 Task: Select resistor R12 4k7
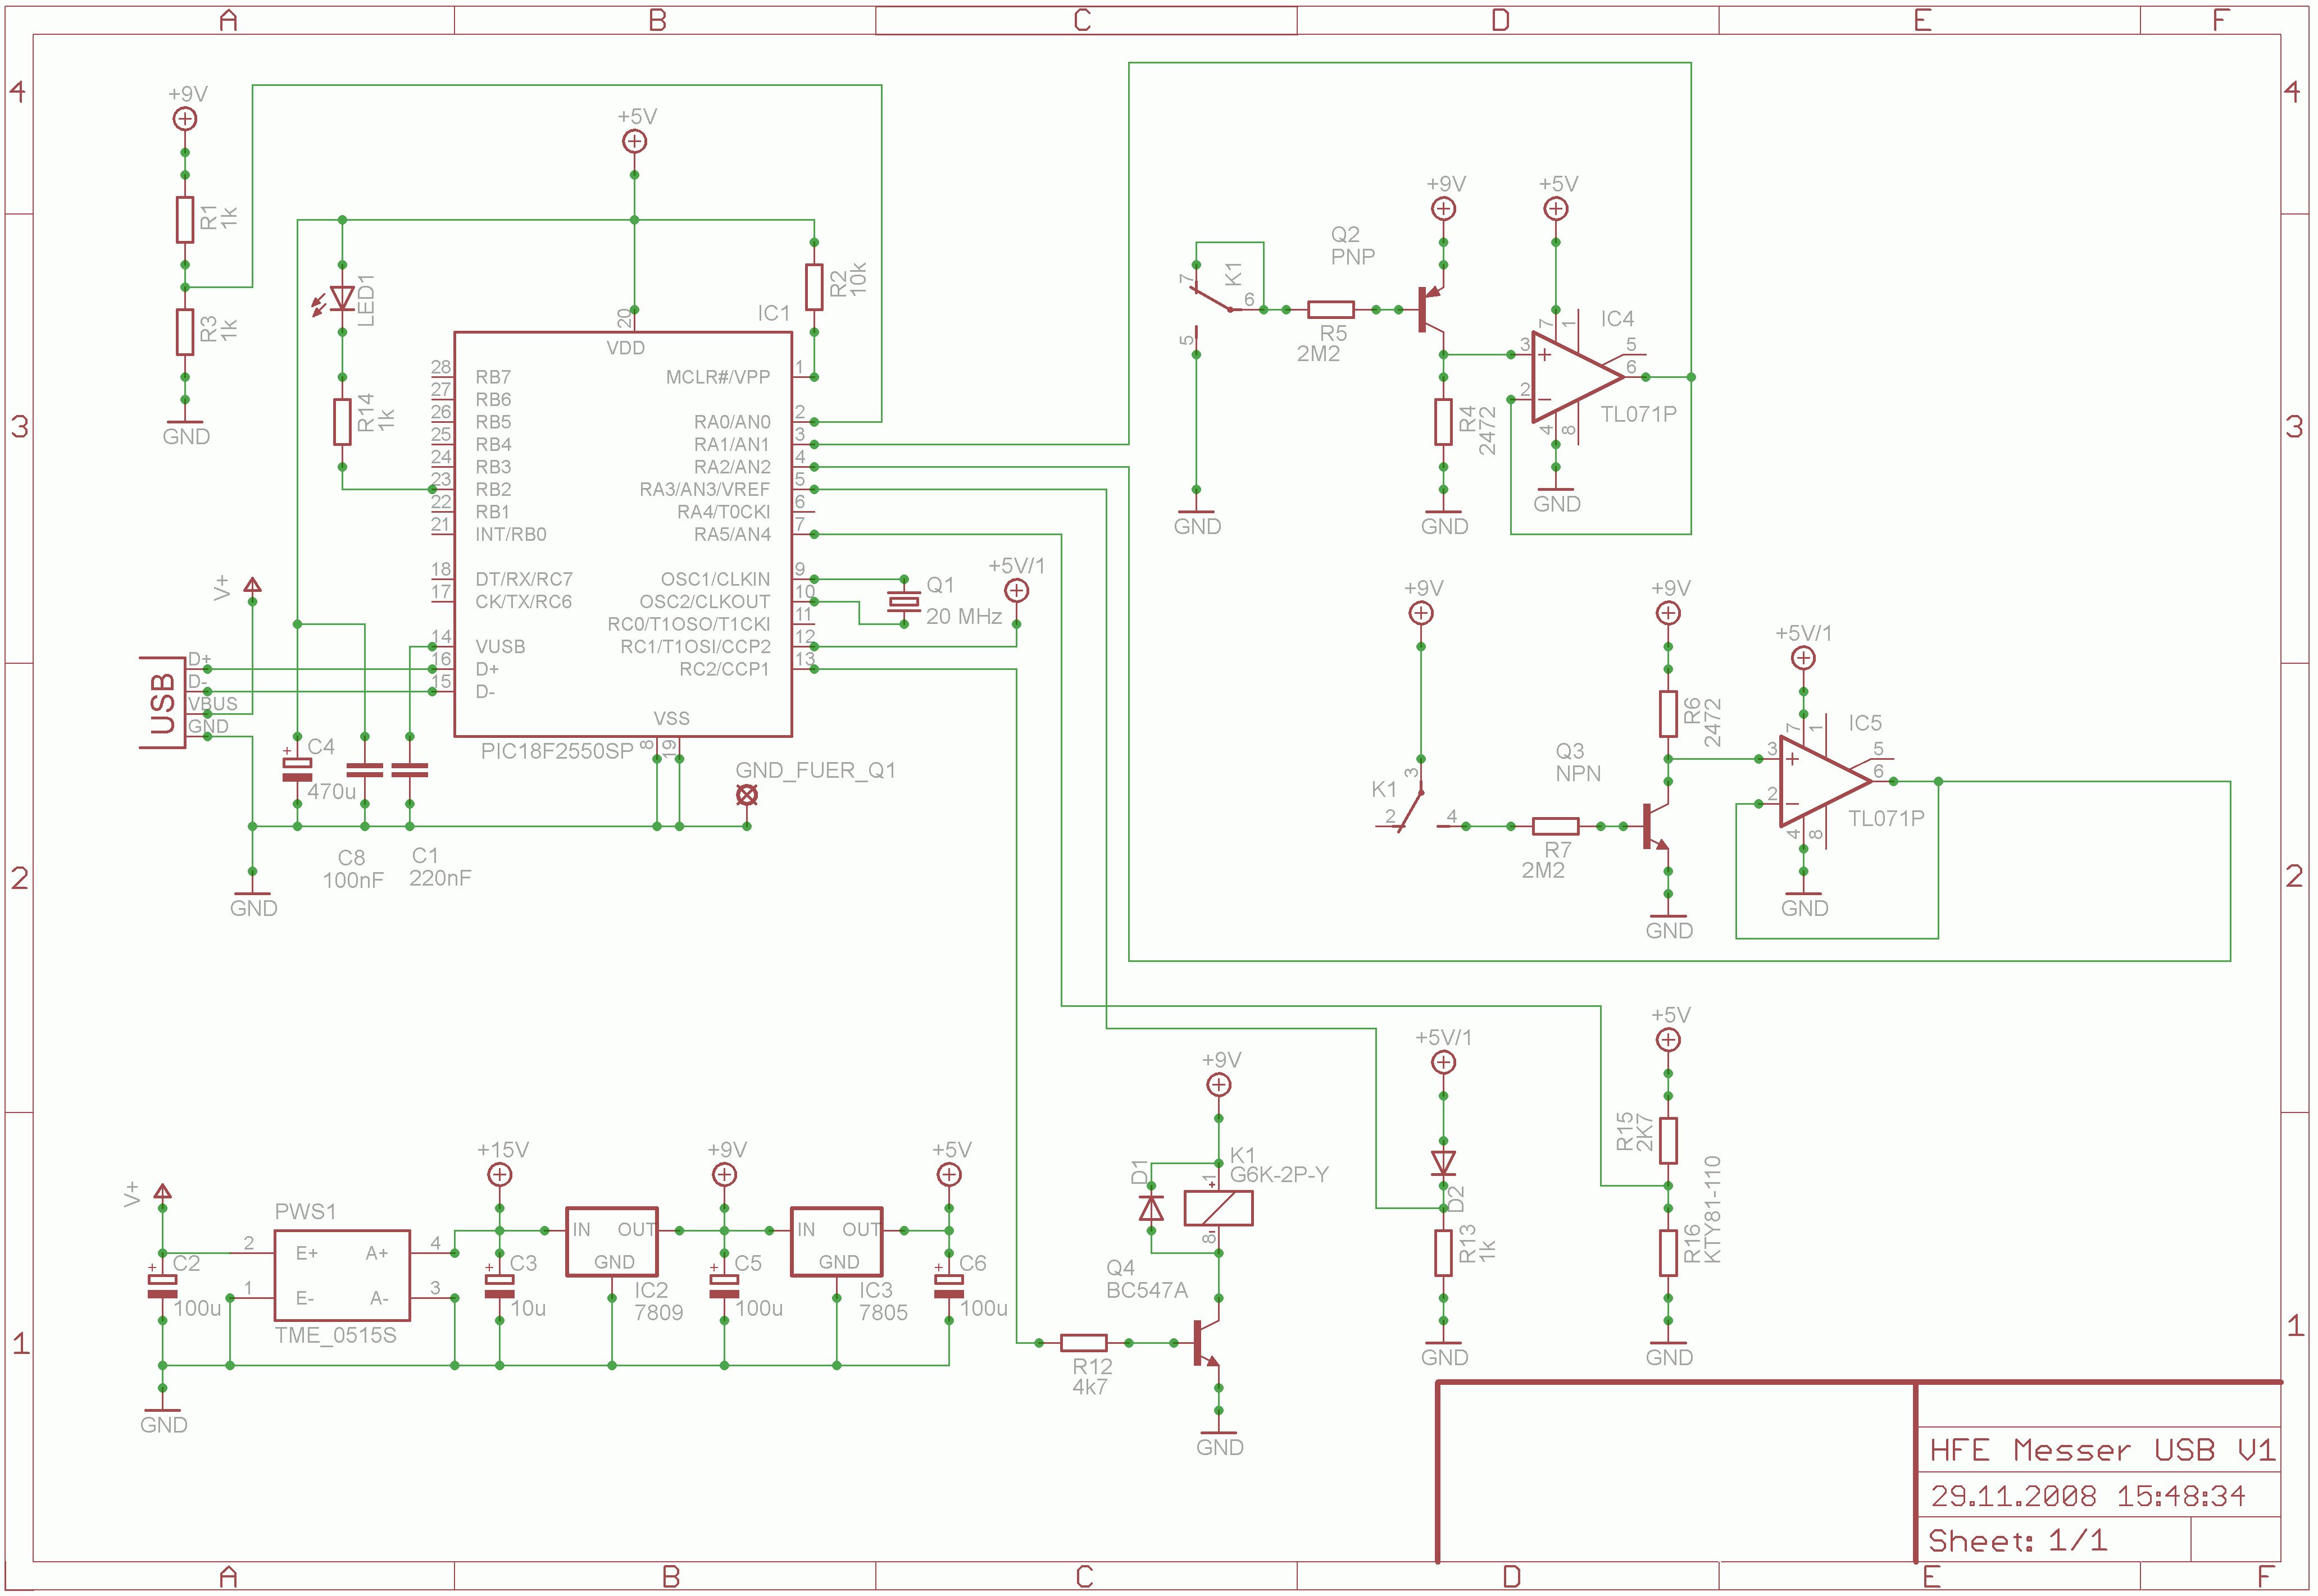click(1084, 1343)
